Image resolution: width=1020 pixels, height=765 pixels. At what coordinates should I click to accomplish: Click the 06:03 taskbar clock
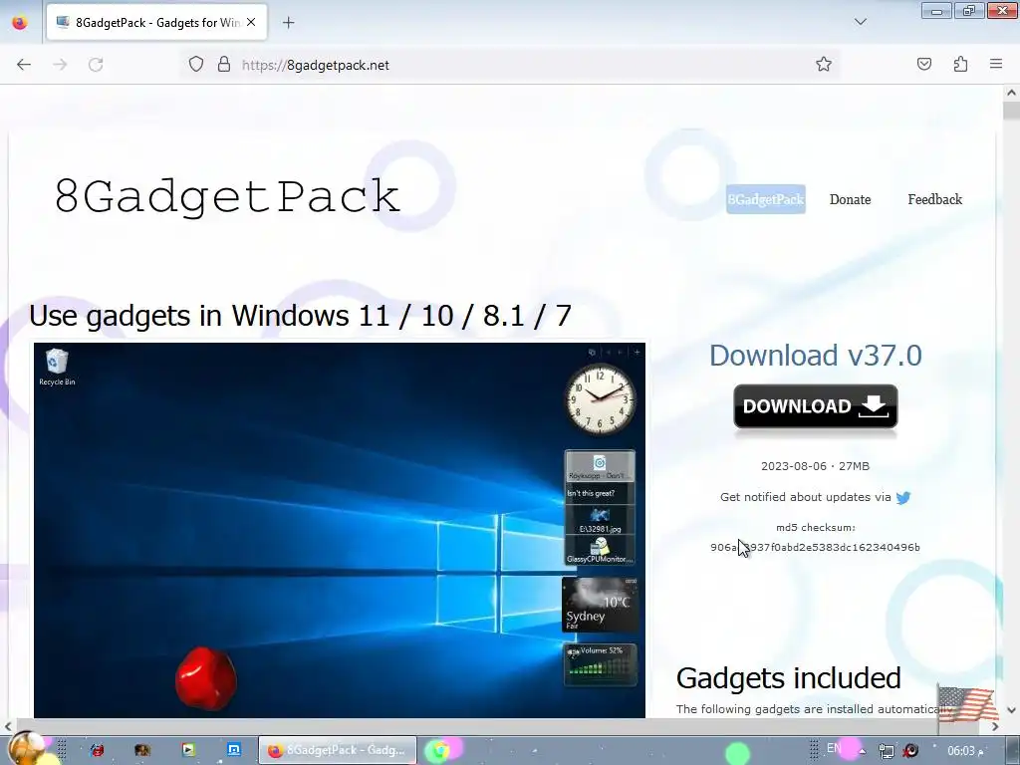click(965, 751)
